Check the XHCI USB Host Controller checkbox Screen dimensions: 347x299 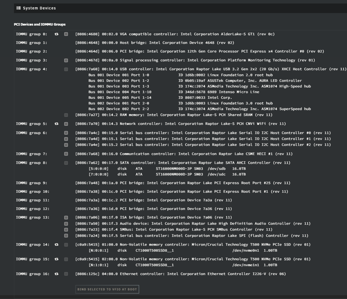click(x=66, y=69)
